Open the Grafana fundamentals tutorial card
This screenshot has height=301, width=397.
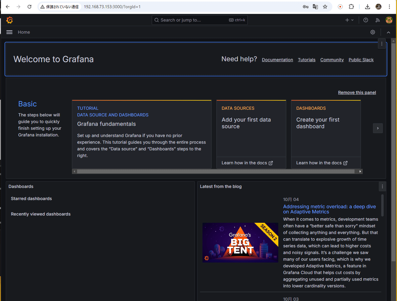[x=142, y=134]
